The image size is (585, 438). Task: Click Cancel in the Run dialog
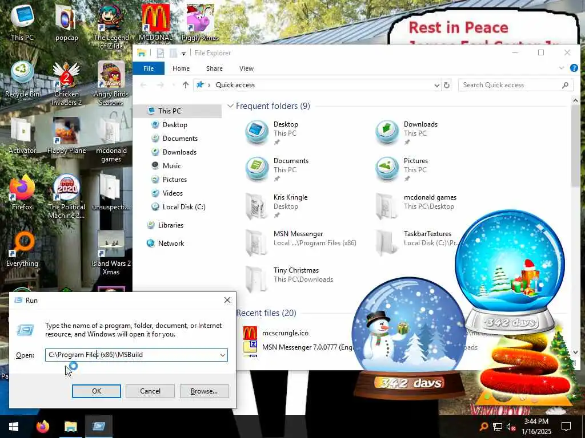click(x=150, y=391)
